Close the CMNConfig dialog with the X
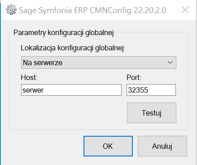The height and width of the screenshot is (165, 197). (x=185, y=10)
